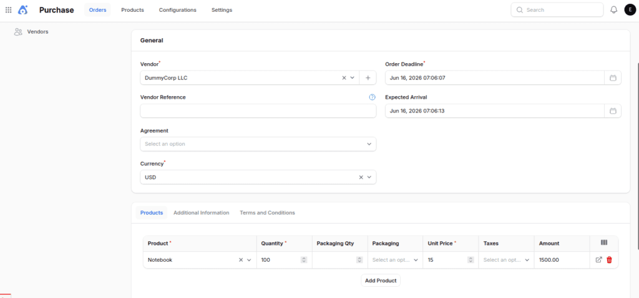
Task: Click the Vendor Reference input field
Action: 258,111
